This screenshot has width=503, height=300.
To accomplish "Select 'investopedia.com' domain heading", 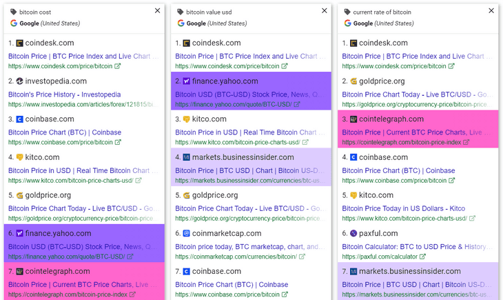I will click(x=56, y=81).
